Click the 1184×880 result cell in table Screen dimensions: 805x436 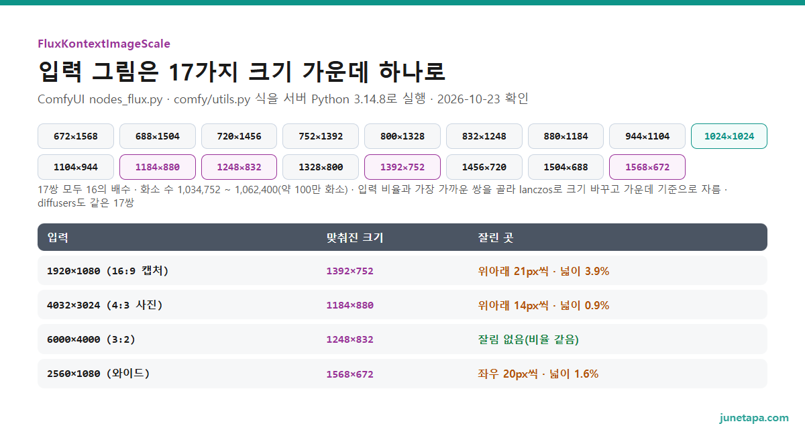(x=350, y=305)
